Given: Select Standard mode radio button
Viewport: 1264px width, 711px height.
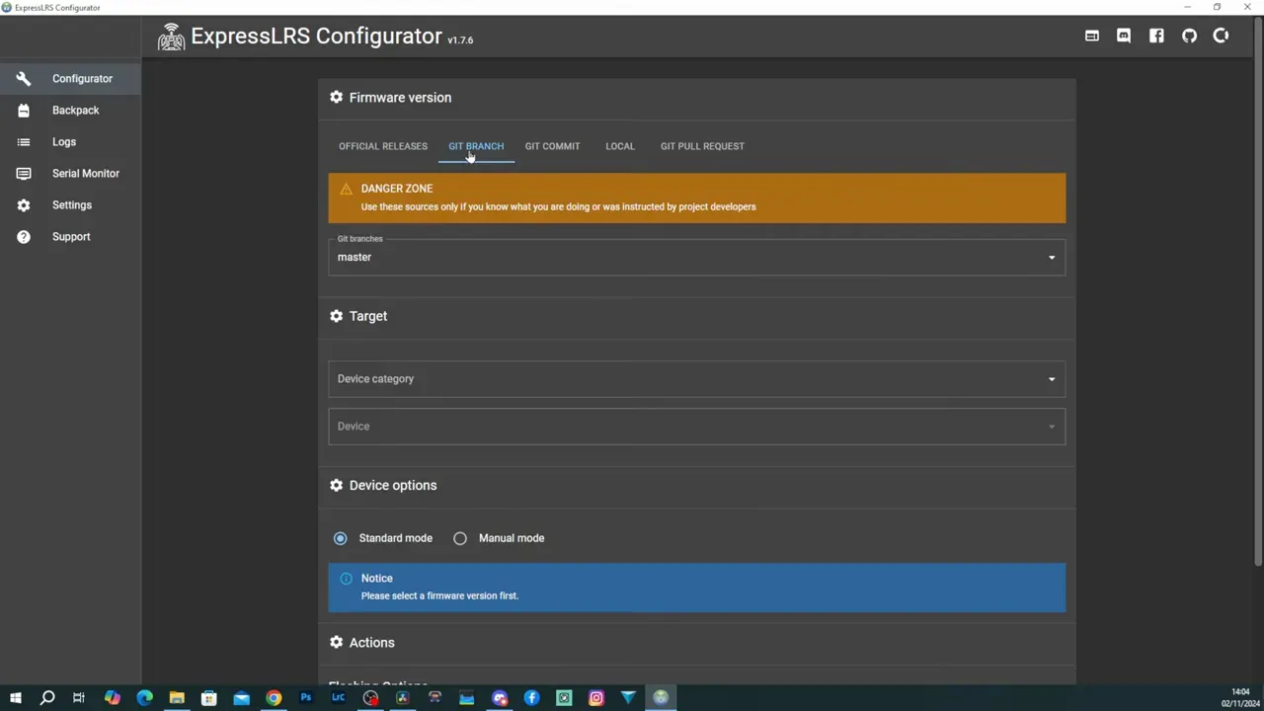Looking at the screenshot, I should [340, 538].
